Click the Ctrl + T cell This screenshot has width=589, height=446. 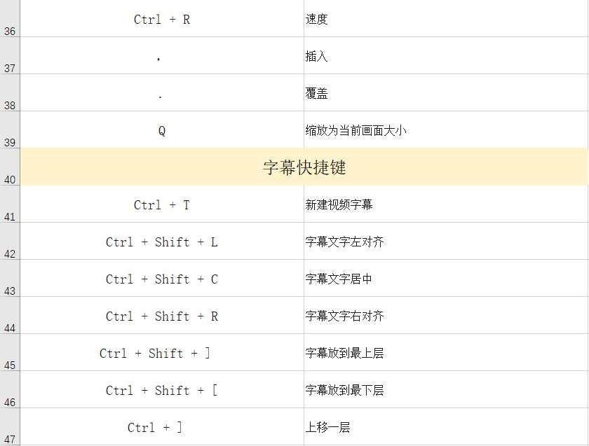162,205
